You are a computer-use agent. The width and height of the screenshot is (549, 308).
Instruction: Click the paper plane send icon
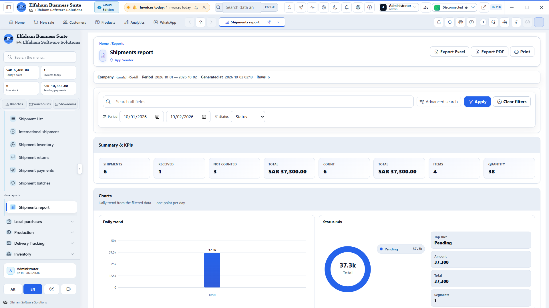[301, 7]
